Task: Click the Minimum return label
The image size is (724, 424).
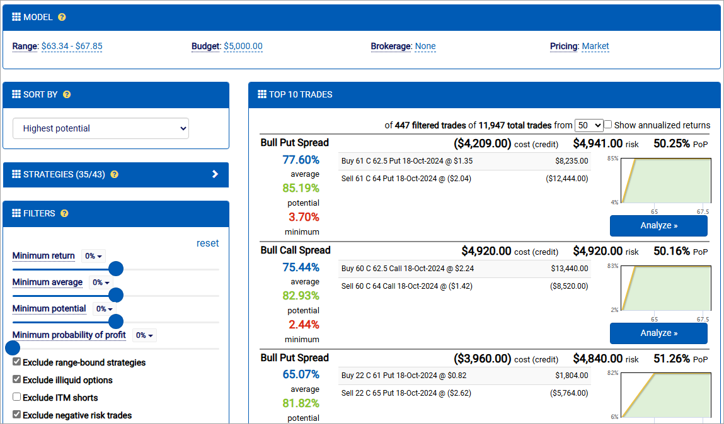Action: click(x=43, y=256)
